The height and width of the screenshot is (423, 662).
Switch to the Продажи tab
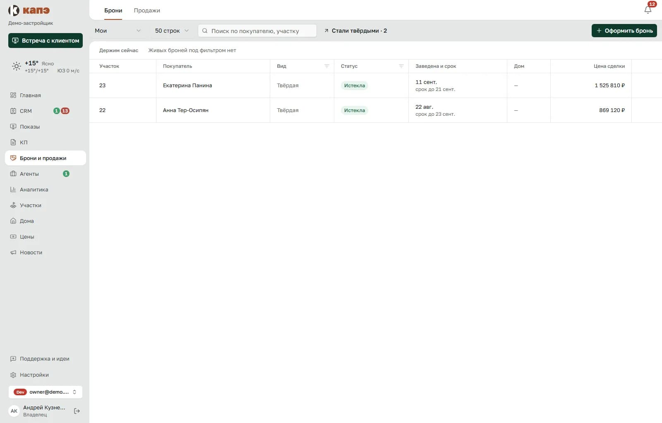pos(147,10)
